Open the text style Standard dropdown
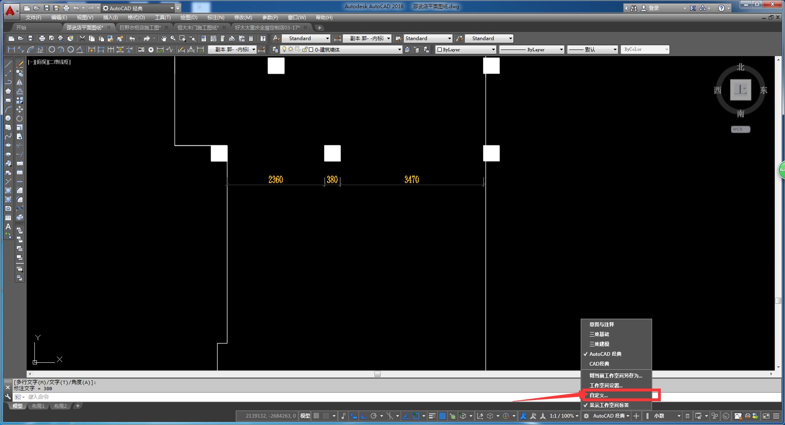The width and height of the screenshot is (785, 425). tap(306, 38)
